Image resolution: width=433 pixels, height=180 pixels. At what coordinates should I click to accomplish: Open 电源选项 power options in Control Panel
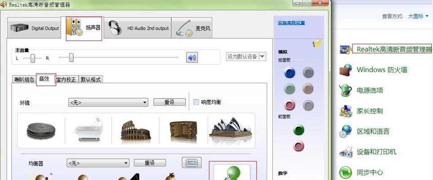coord(370,90)
